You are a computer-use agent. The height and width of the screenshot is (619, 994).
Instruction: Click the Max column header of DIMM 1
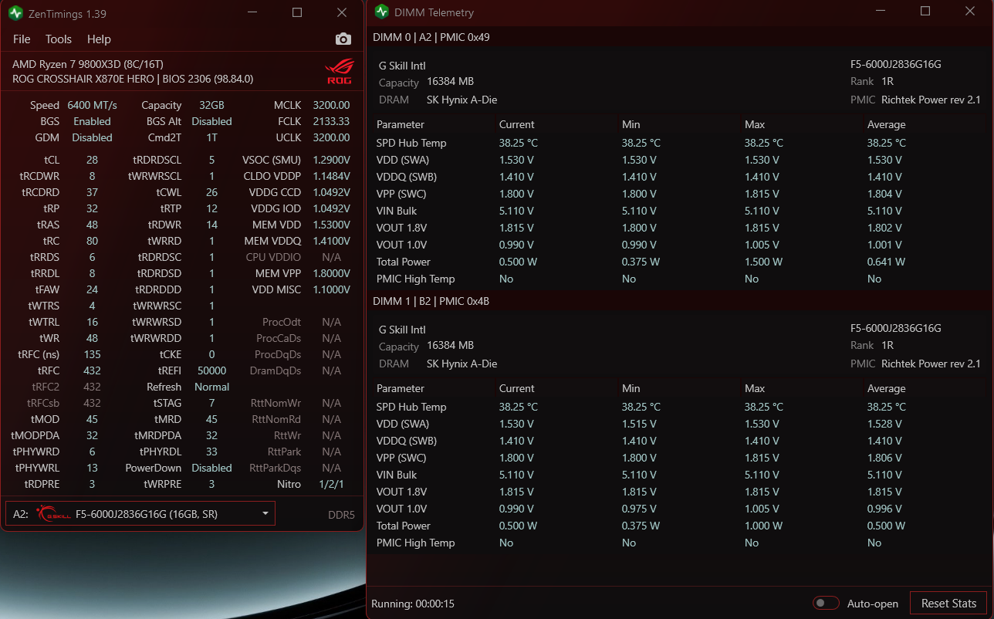coord(754,388)
